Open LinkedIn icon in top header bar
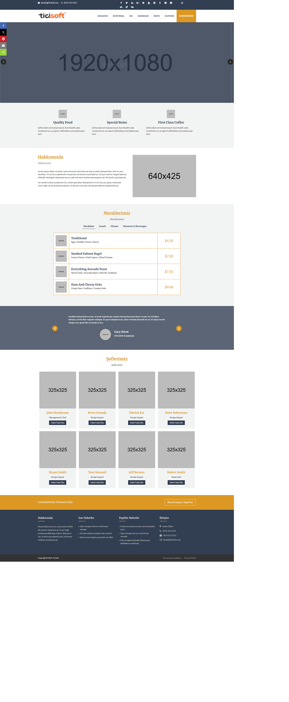The image size is (289, 702). click(132, 3)
